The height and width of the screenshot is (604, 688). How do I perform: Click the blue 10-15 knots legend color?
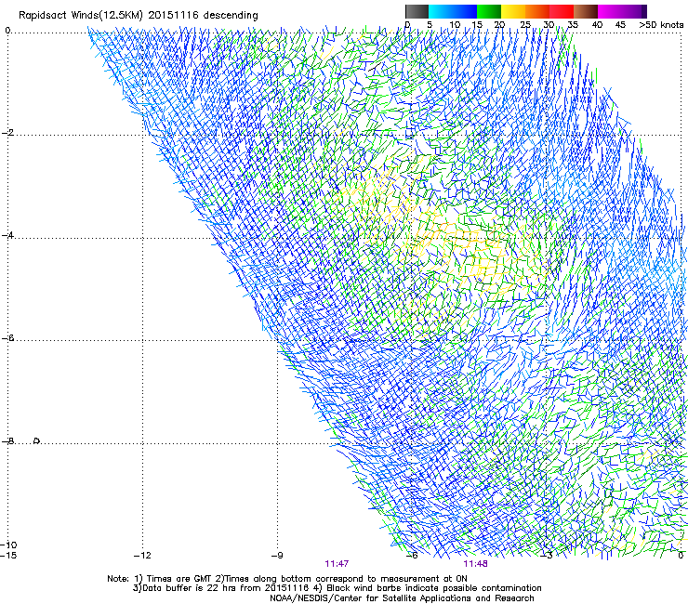click(x=465, y=11)
